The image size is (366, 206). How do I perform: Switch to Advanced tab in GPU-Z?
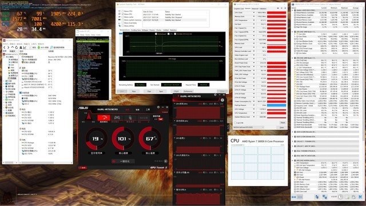255,9
